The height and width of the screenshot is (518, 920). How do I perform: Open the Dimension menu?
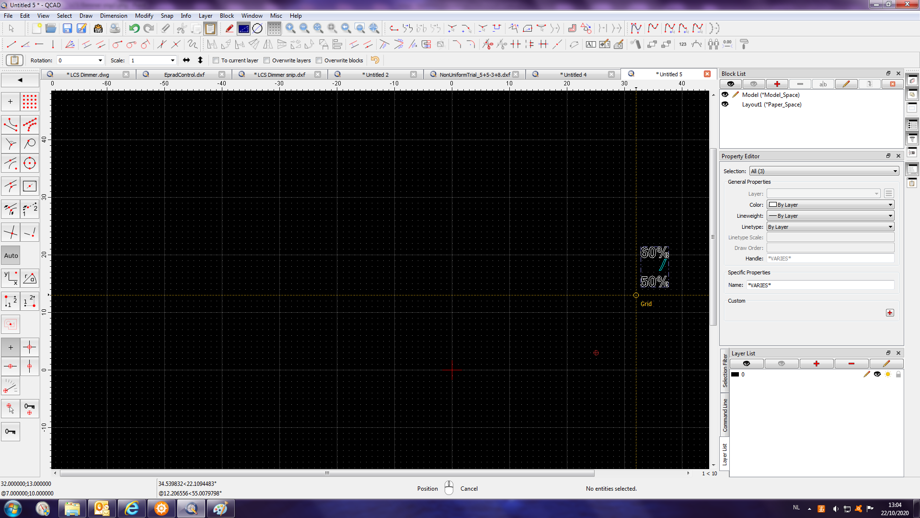[114, 15]
